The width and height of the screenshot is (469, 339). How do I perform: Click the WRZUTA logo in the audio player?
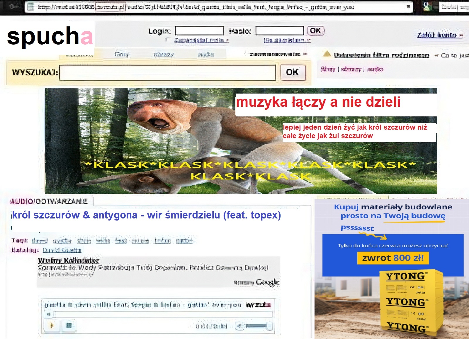point(258,305)
